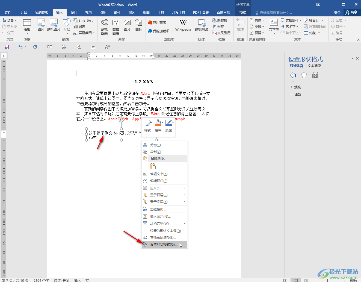Insert a 图表 chart
361x282 pixels.
(79, 27)
